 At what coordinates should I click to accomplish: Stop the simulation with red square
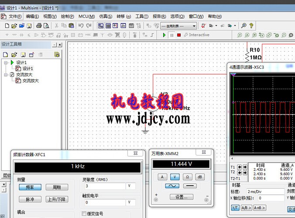(x=179, y=35)
